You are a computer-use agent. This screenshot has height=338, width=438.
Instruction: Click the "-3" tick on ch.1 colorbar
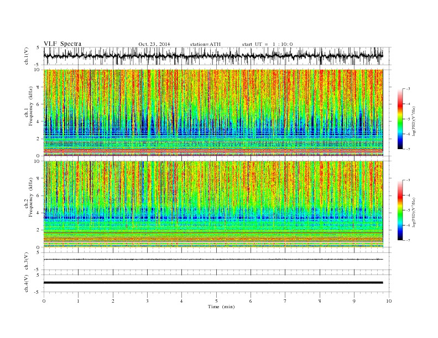(x=408, y=89)
